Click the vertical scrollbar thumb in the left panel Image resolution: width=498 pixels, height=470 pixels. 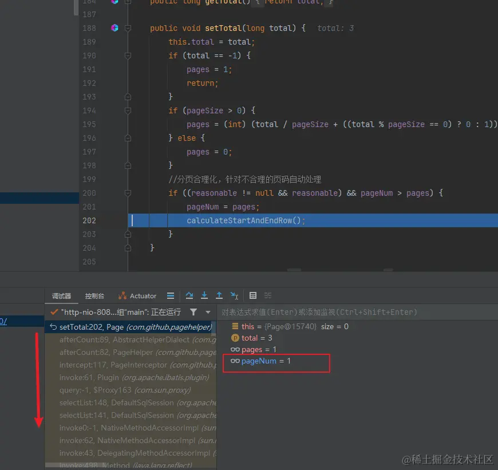pos(76,7)
